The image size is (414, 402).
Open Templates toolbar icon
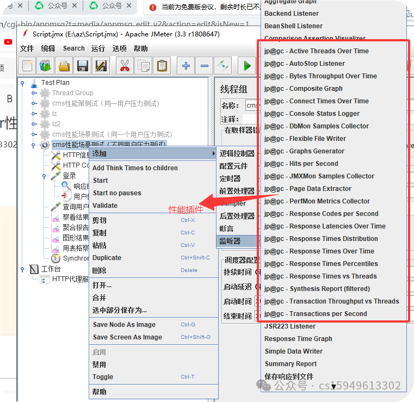tap(45, 66)
